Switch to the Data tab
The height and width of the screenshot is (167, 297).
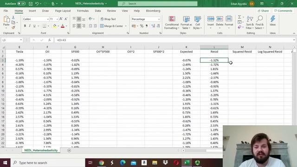click(98, 11)
